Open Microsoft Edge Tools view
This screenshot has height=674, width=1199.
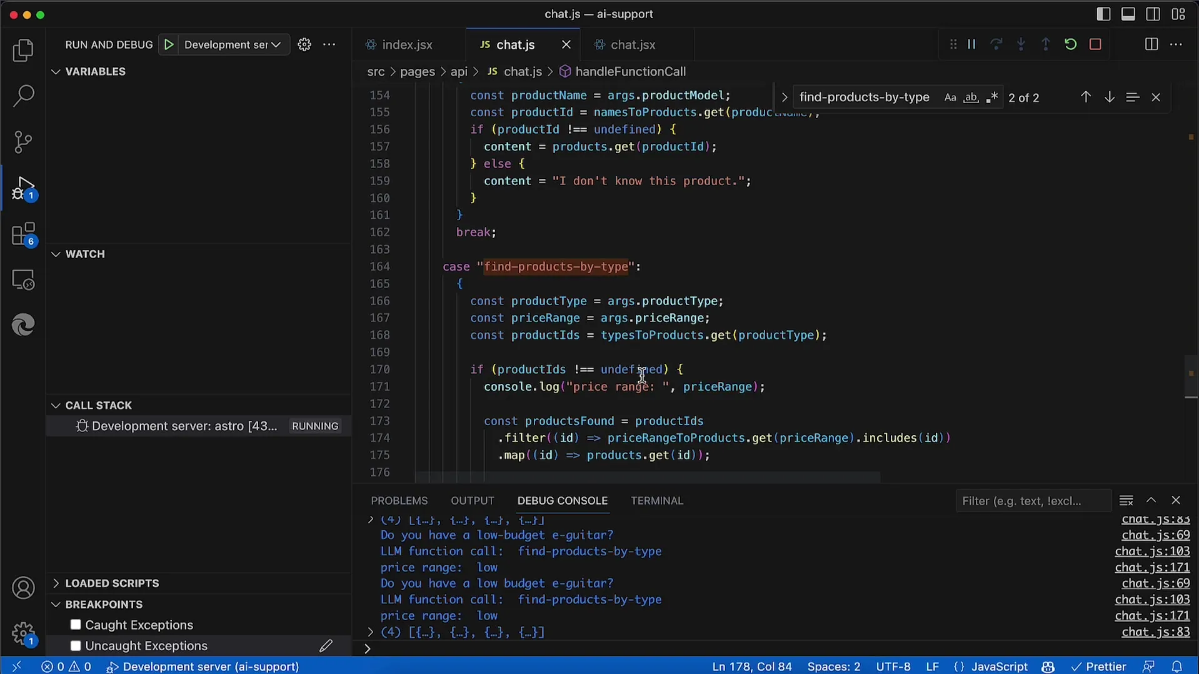point(23,325)
